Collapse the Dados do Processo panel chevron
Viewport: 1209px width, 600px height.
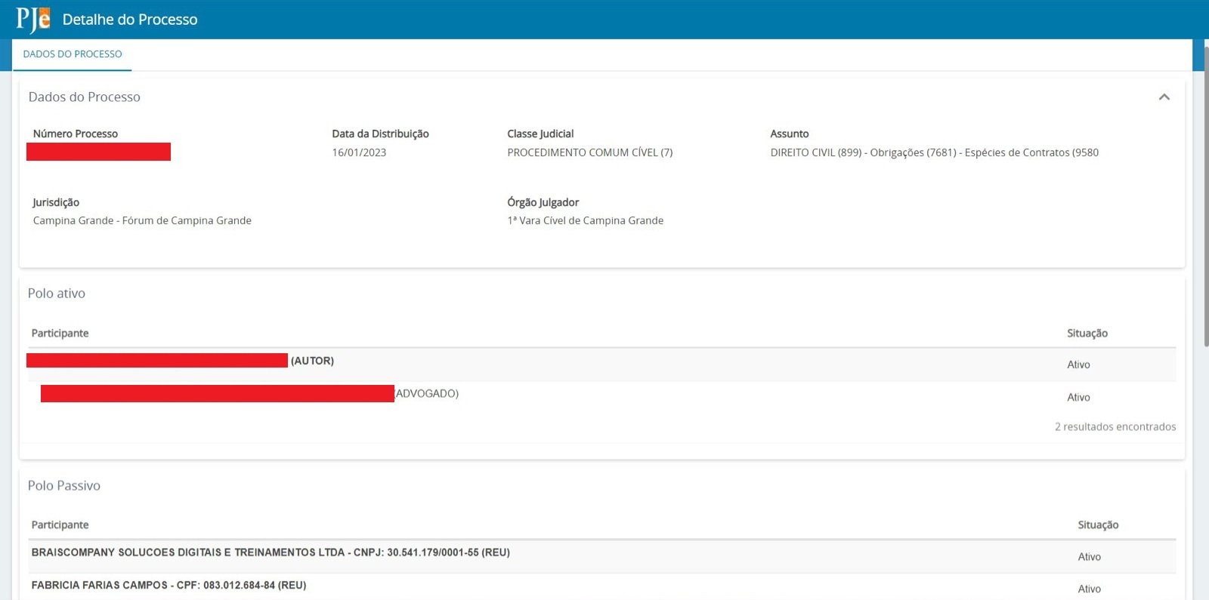[1164, 97]
